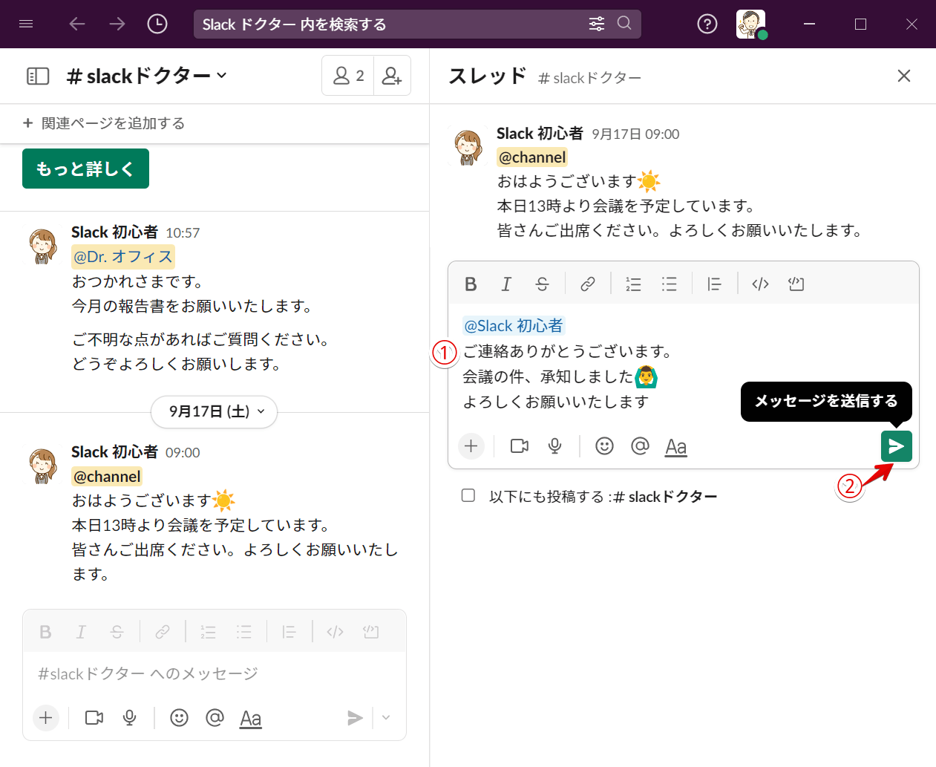Apply bulleted list in channel composer

(244, 632)
